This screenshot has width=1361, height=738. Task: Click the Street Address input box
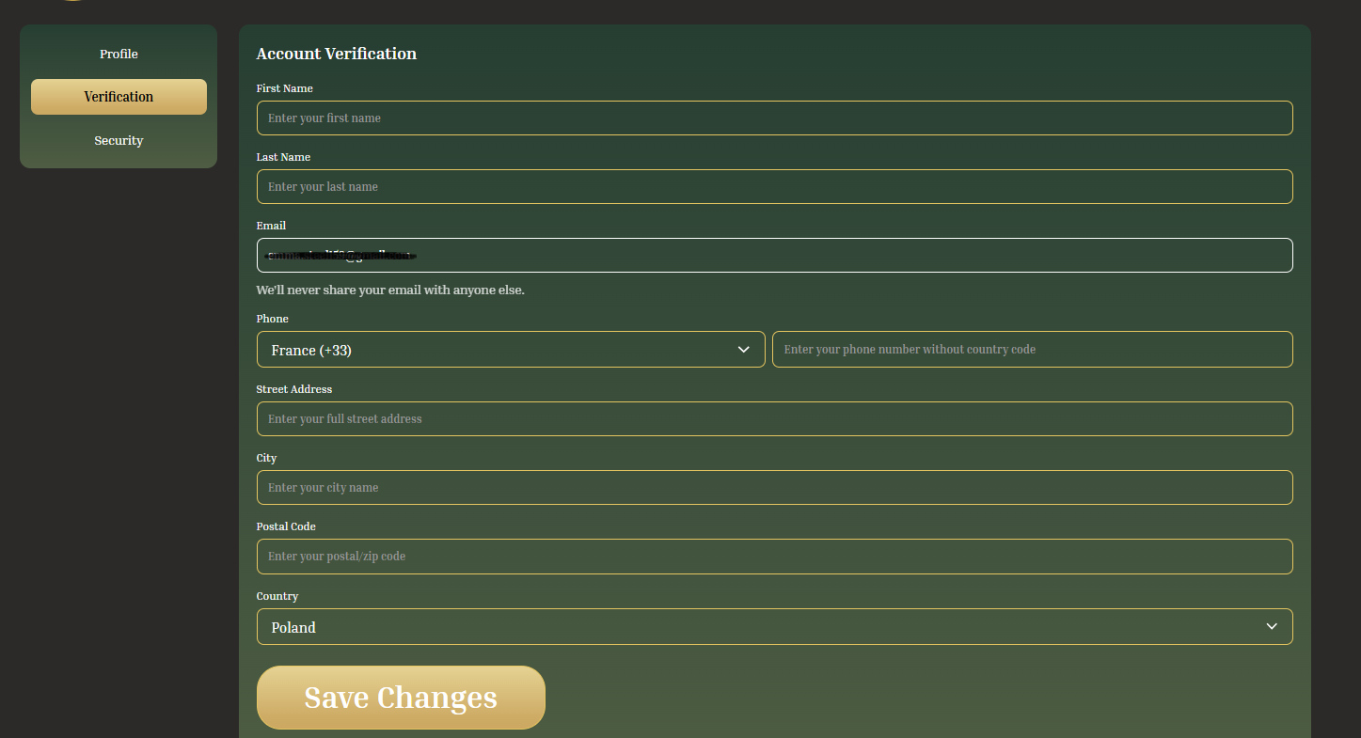click(774, 419)
